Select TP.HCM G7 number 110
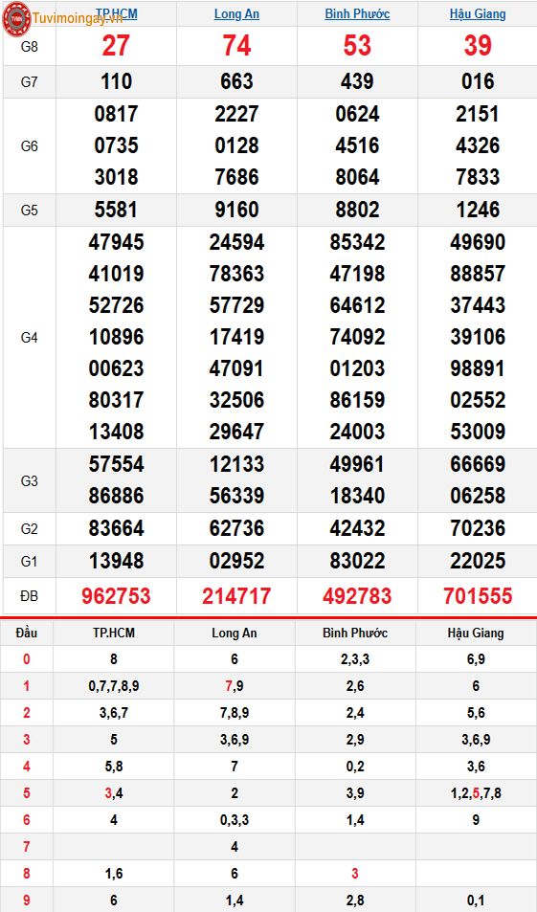The width and height of the screenshot is (537, 912). [117, 81]
